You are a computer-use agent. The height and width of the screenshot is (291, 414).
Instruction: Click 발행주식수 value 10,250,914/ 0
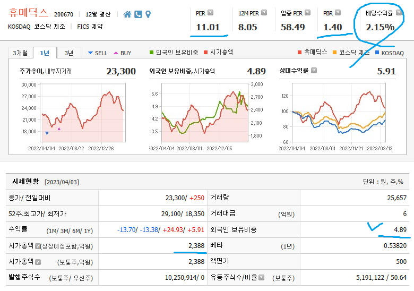point(185,278)
